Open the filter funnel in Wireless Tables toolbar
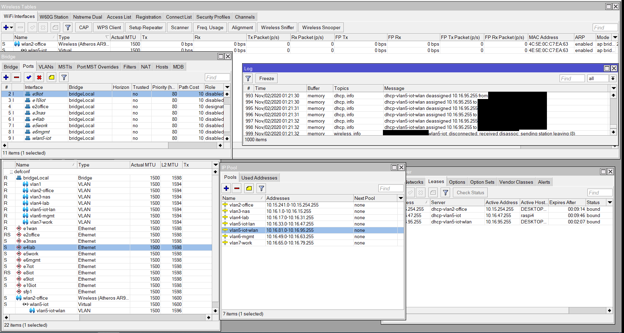Viewport: 624px width, 333px height. tap(68, 27)
